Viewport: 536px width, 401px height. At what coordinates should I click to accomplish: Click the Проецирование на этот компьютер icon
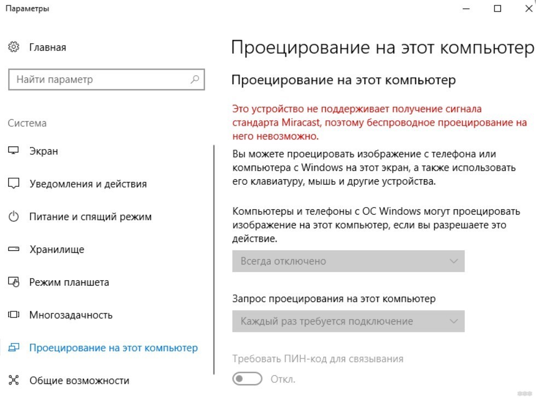pyautogui.click(x=13, y=347)
